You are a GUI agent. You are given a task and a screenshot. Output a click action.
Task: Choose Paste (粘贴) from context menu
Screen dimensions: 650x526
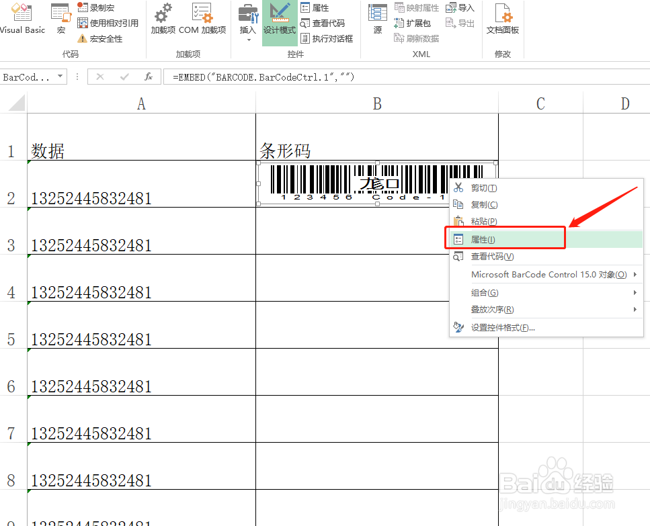point(546,221)
